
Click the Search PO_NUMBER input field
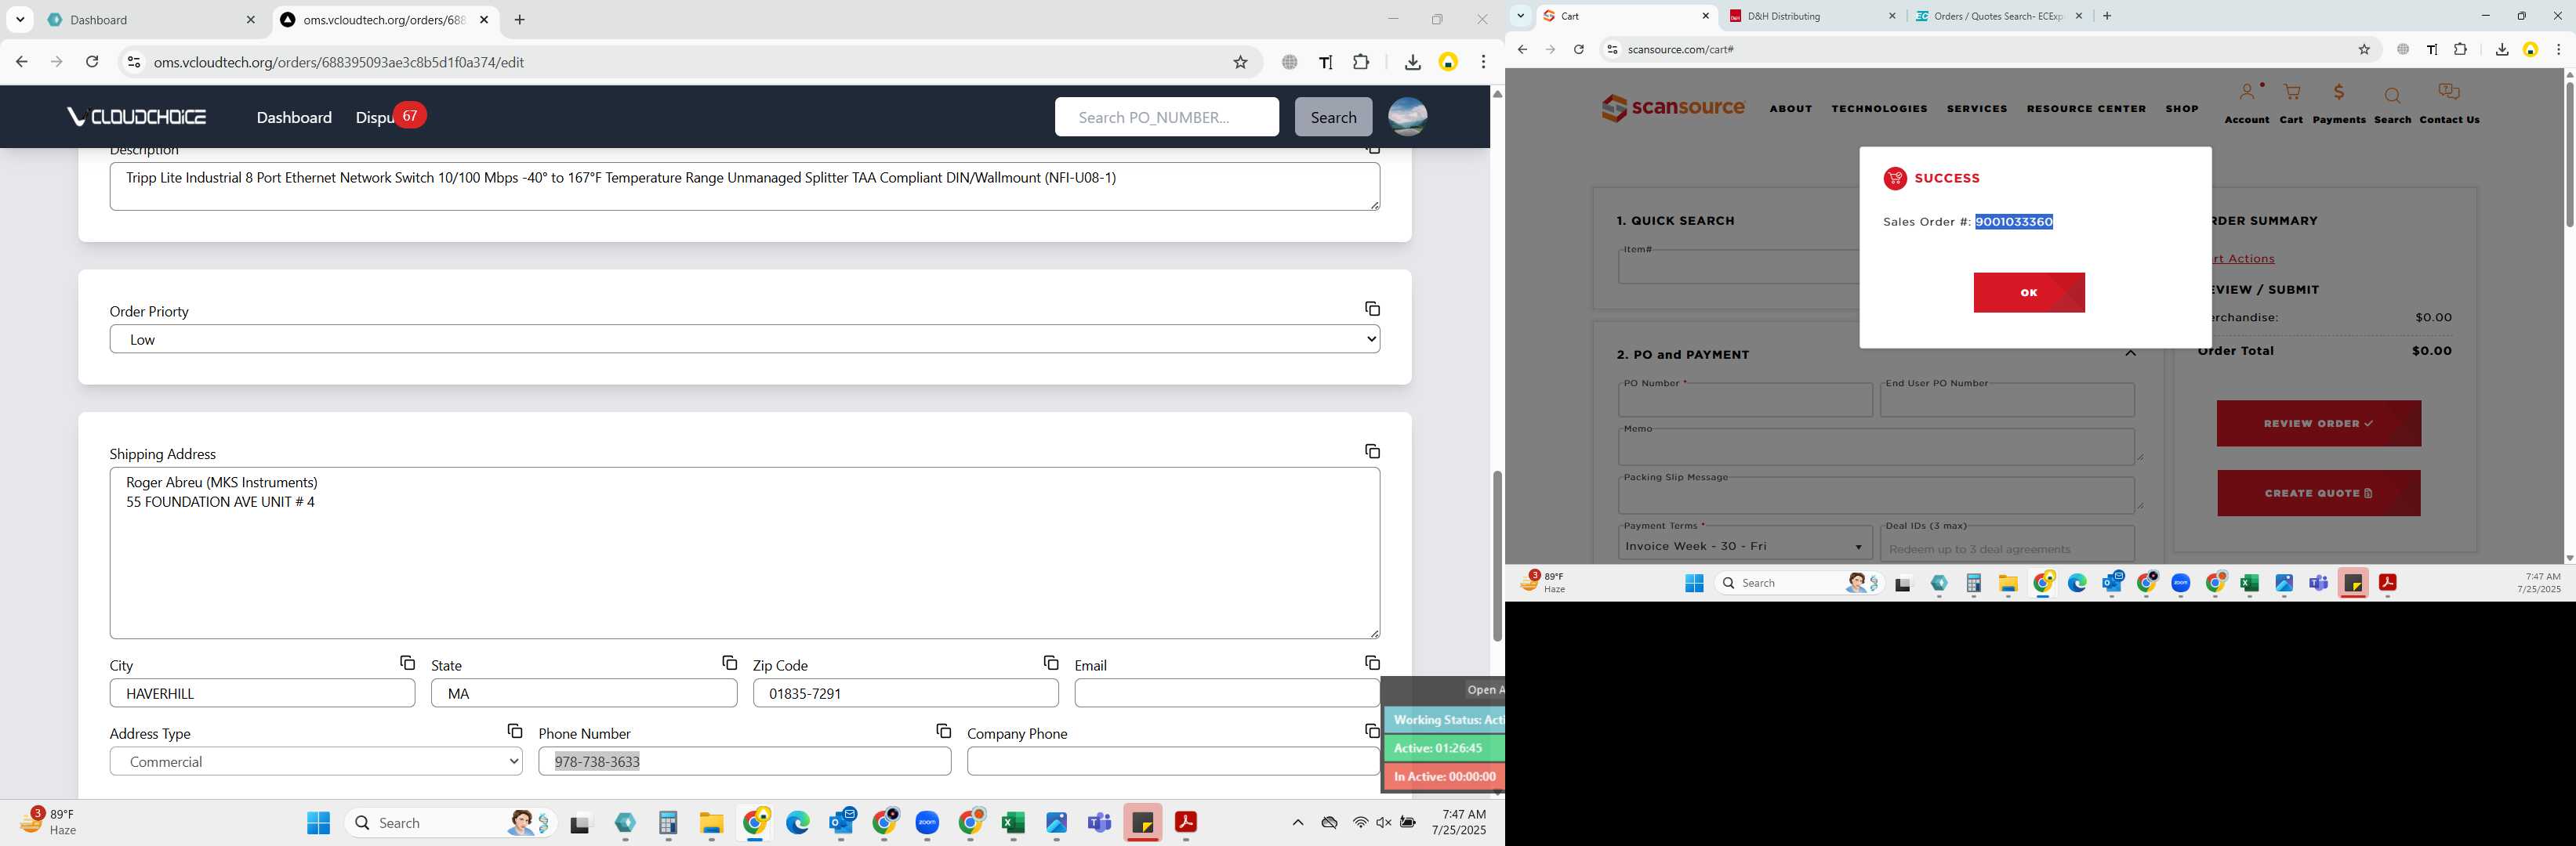point(1166,117)
